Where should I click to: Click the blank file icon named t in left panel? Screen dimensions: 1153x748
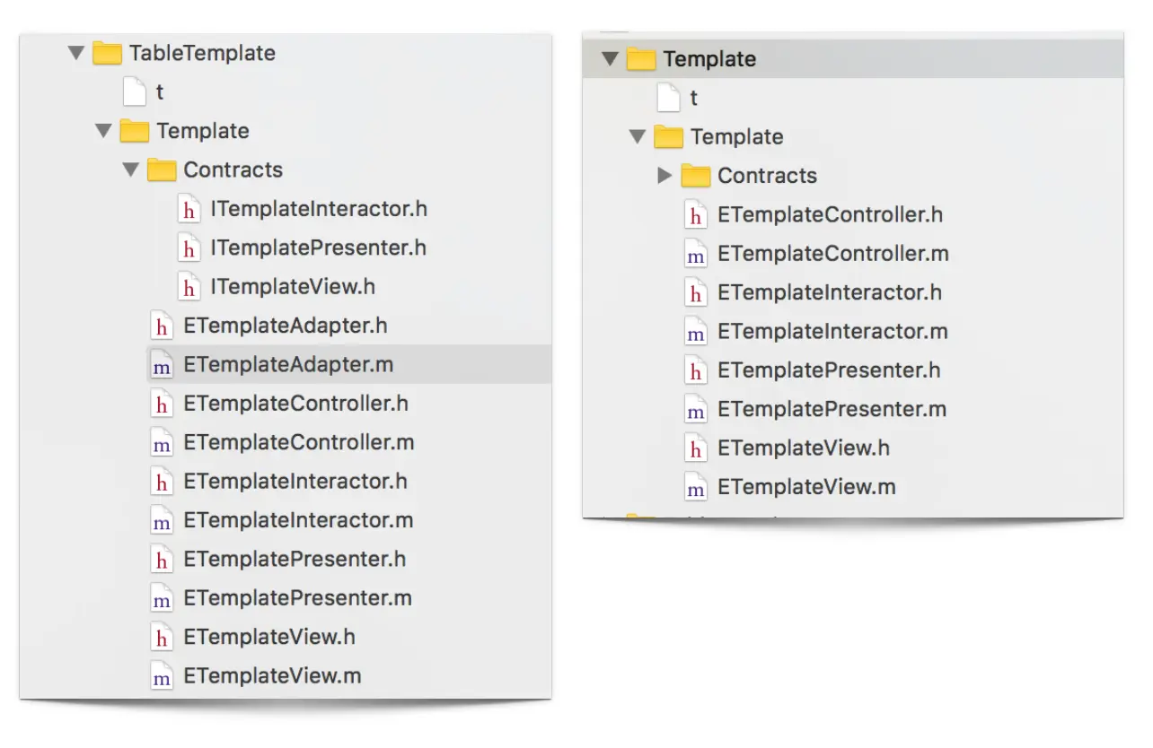134,91
